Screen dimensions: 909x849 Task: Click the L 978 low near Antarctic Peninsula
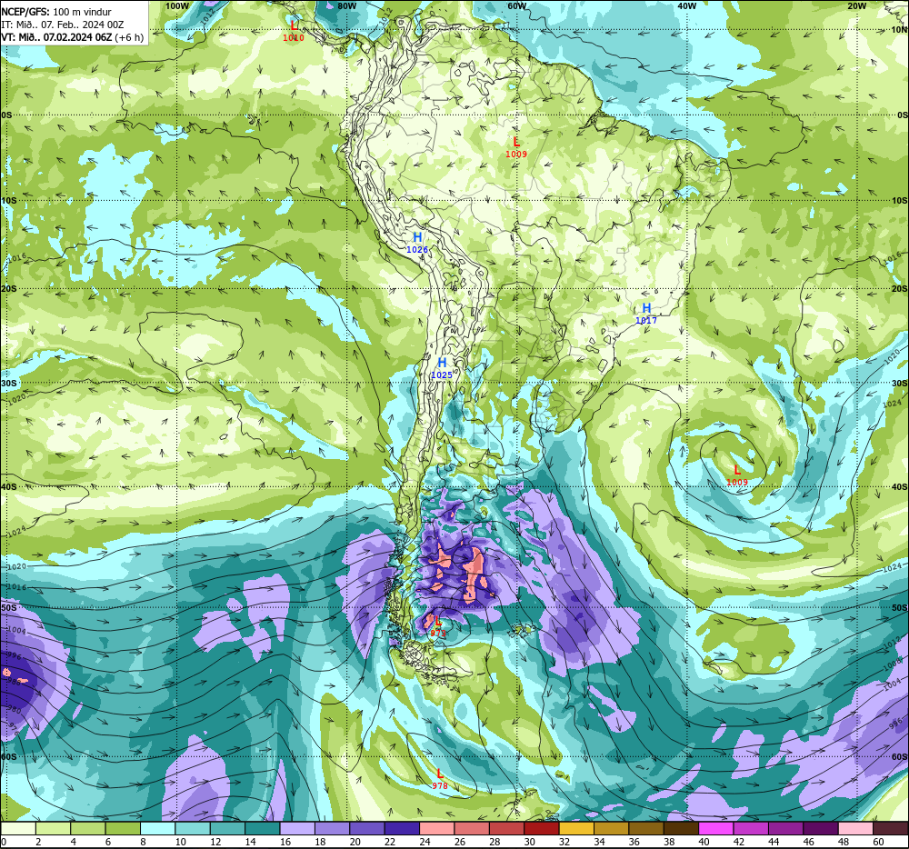point(440,779)
